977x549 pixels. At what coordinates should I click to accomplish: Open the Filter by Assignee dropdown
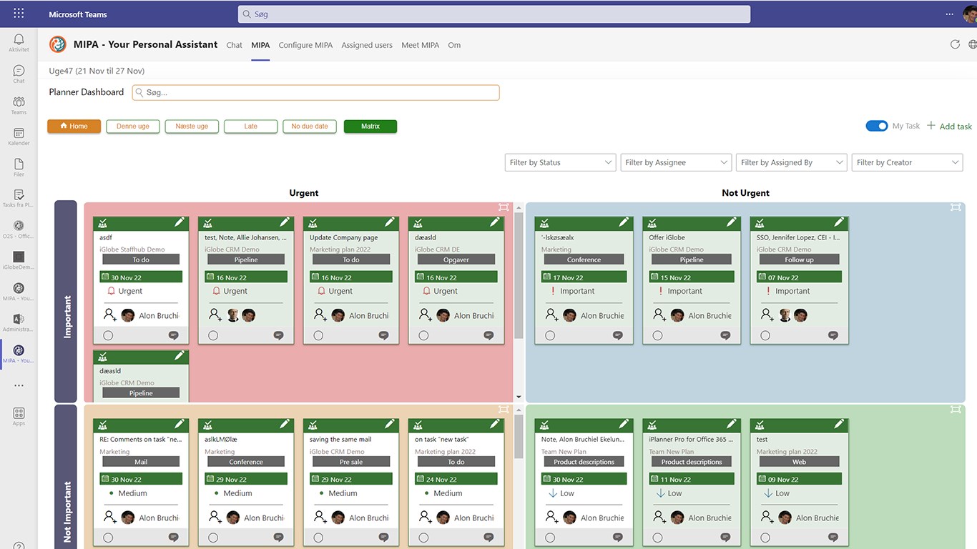click(676, 162)
